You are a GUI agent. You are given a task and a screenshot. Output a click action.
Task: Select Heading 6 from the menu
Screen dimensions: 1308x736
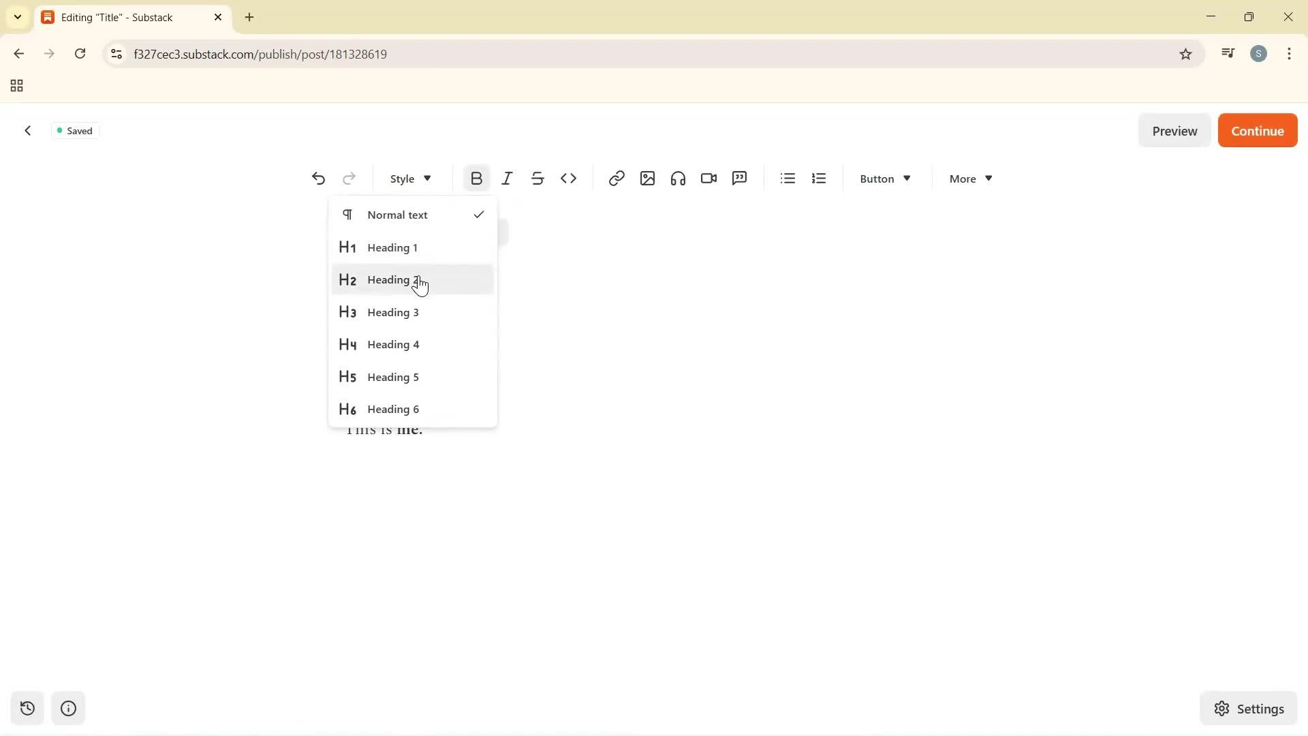(x=394, y=409)
